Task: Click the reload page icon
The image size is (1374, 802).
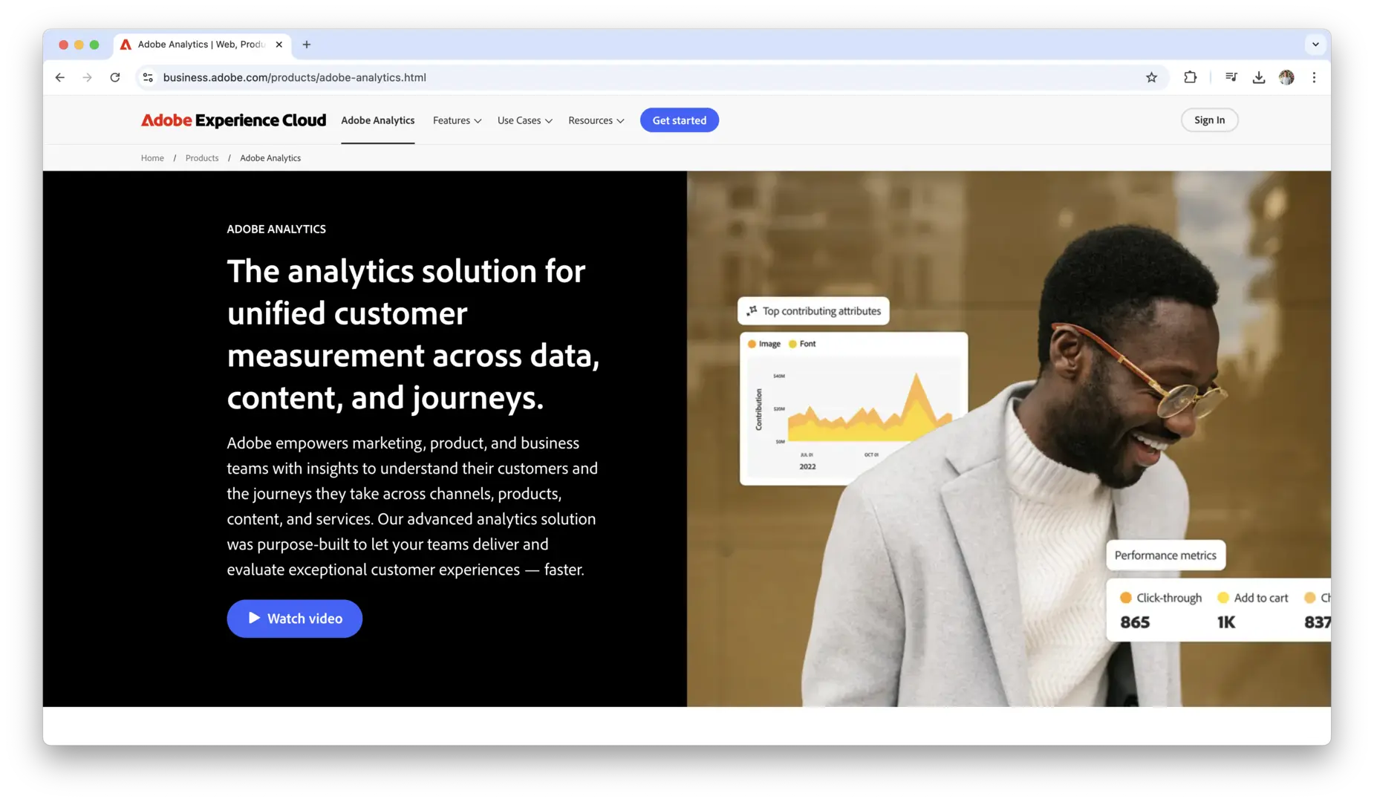Action: click(x=115, y=77)
